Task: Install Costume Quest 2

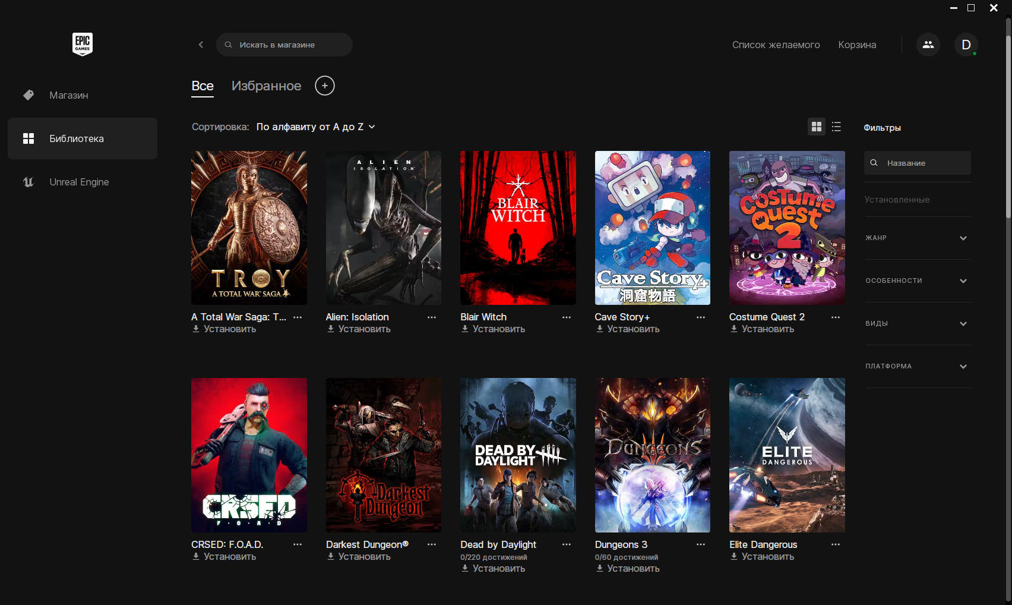Action: [763, 329]
